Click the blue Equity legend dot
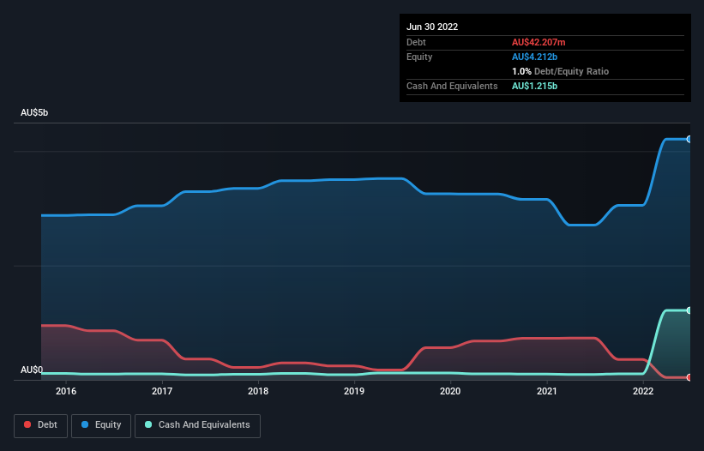 coord(85,424)
